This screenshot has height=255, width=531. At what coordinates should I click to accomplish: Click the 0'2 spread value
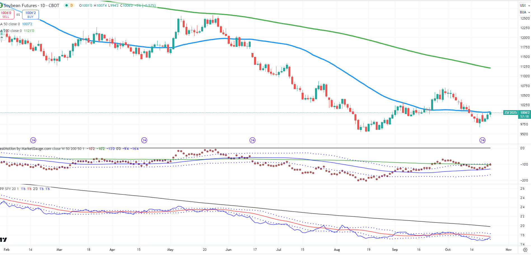coord(18,15)
